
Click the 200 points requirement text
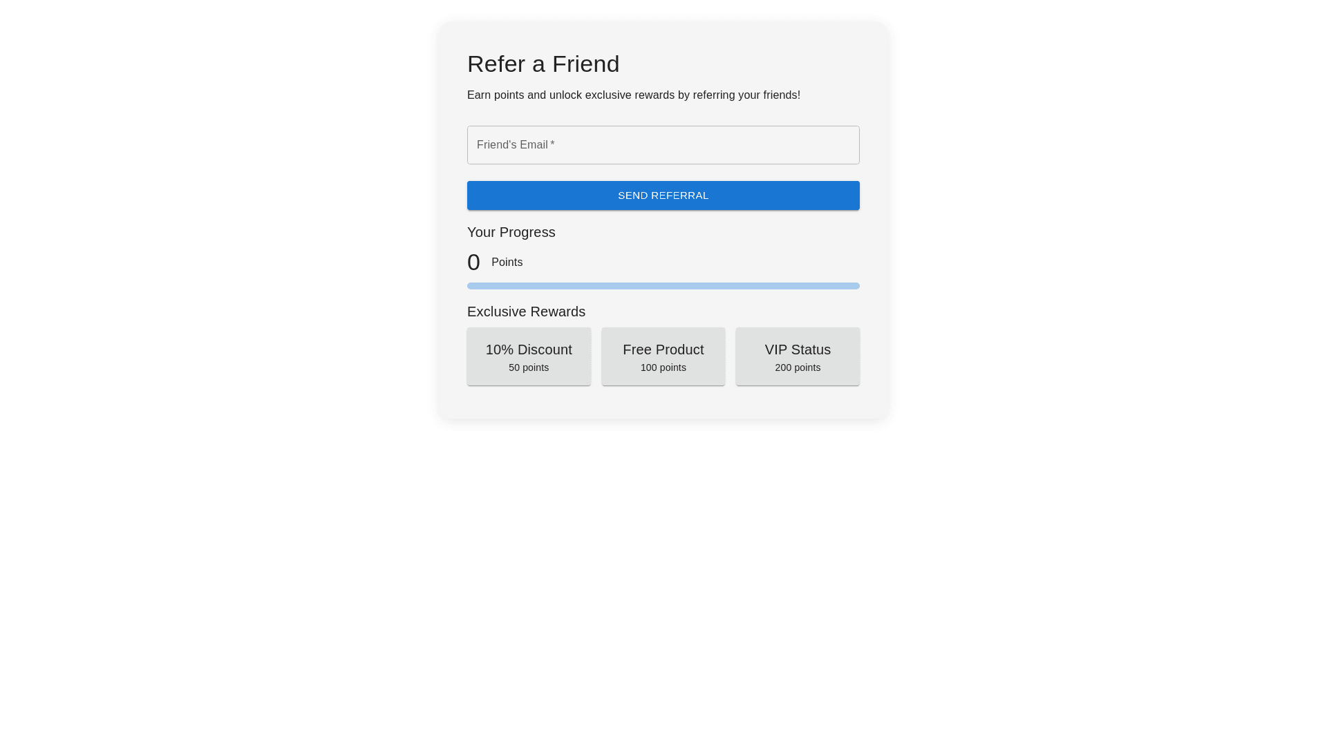pyautogui.click(x=798, y=367)
